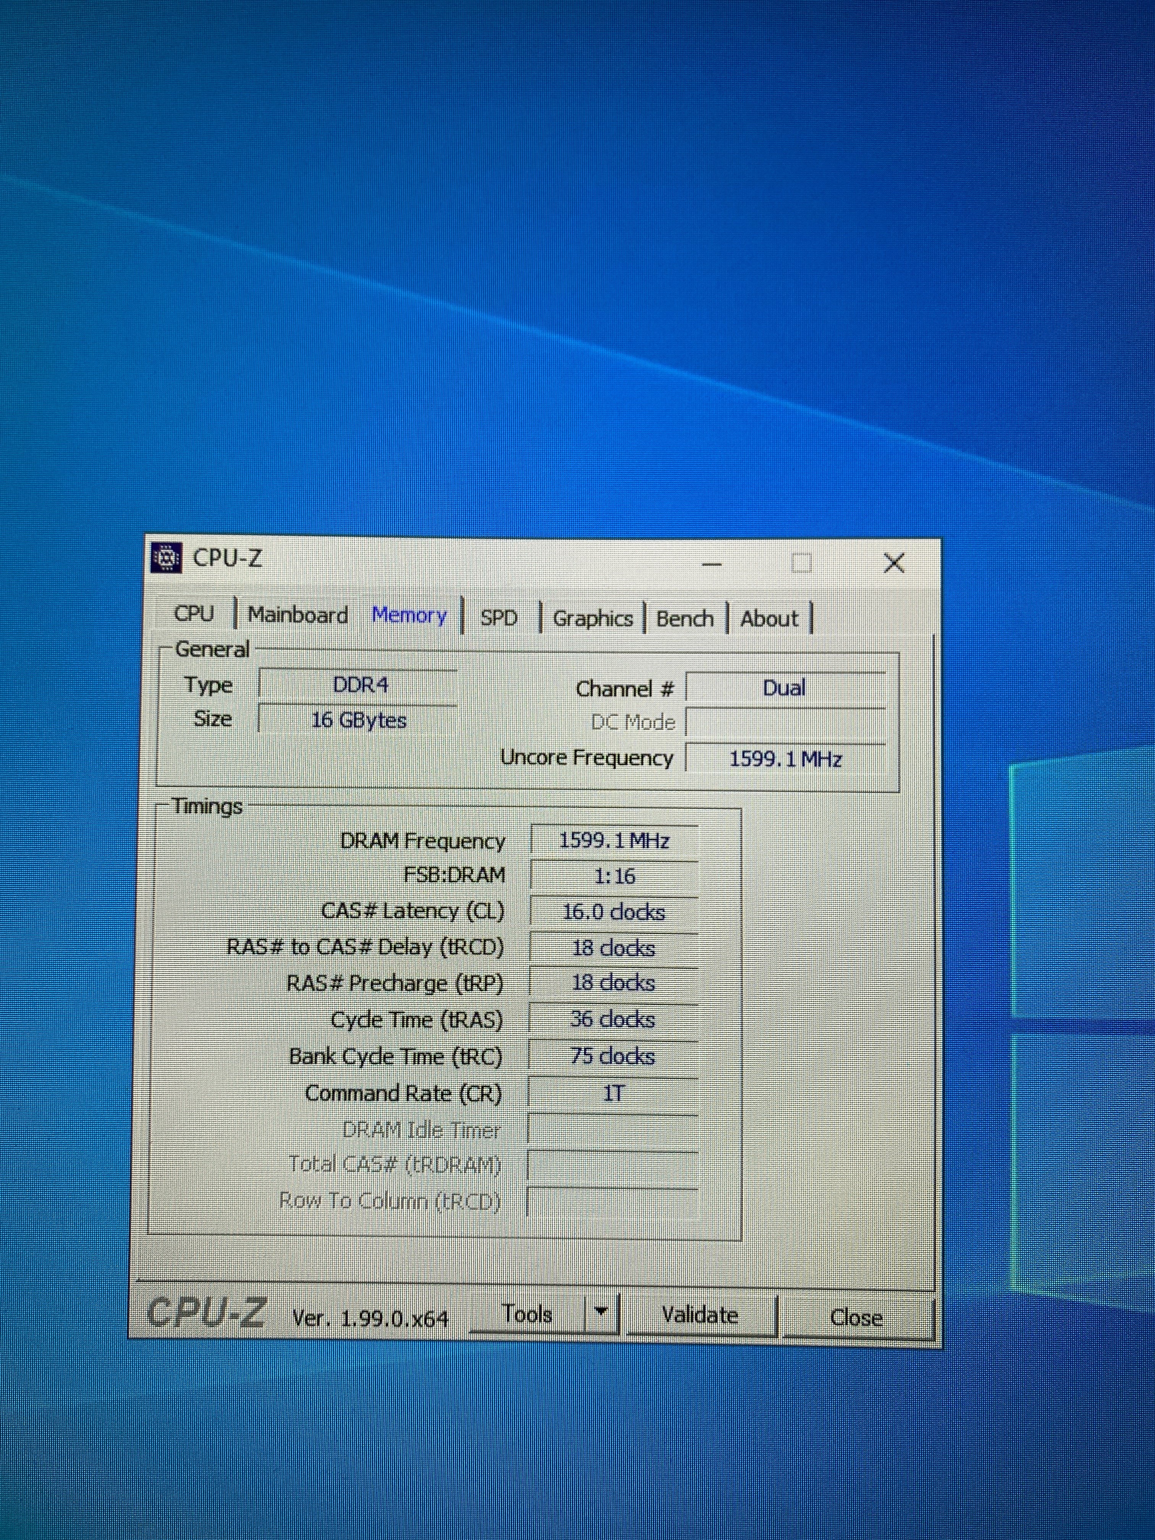Close CPU-Z with the X icon
The height and width of the screenshot is (1540, 1155).
(894, 563)
